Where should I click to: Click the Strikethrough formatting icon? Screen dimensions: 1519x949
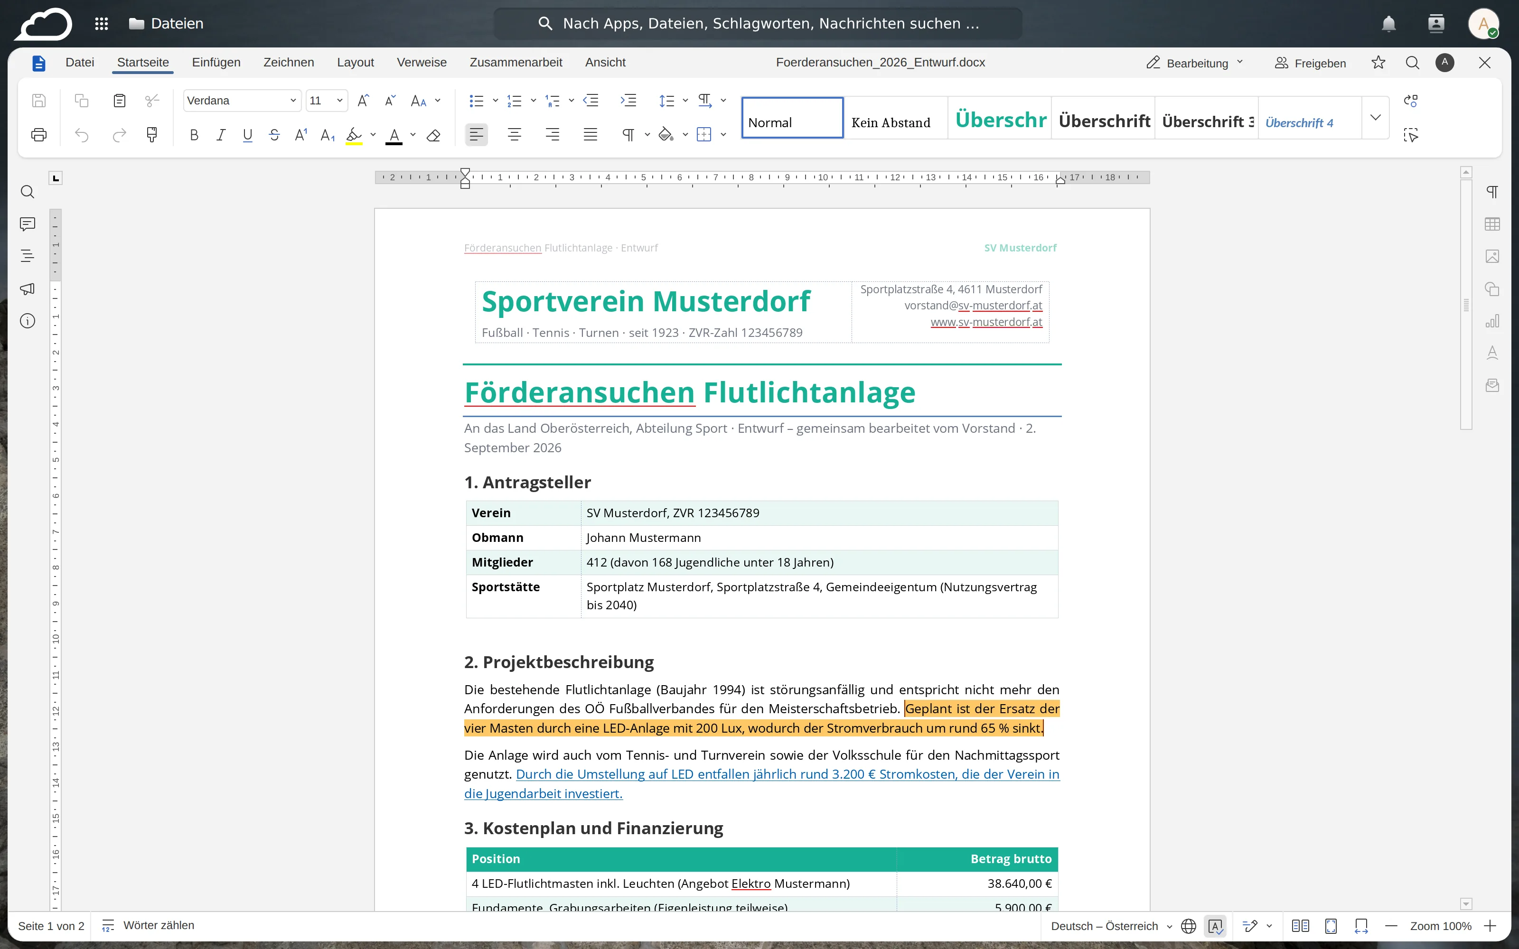click(x=274, y=134)
